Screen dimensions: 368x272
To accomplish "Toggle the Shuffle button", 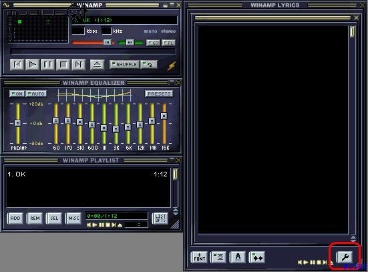I will (x=124, y=64).
